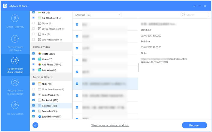Click the search magnifier icon
The height and width of the screenshot is (132, 212).
click(183, 15)
